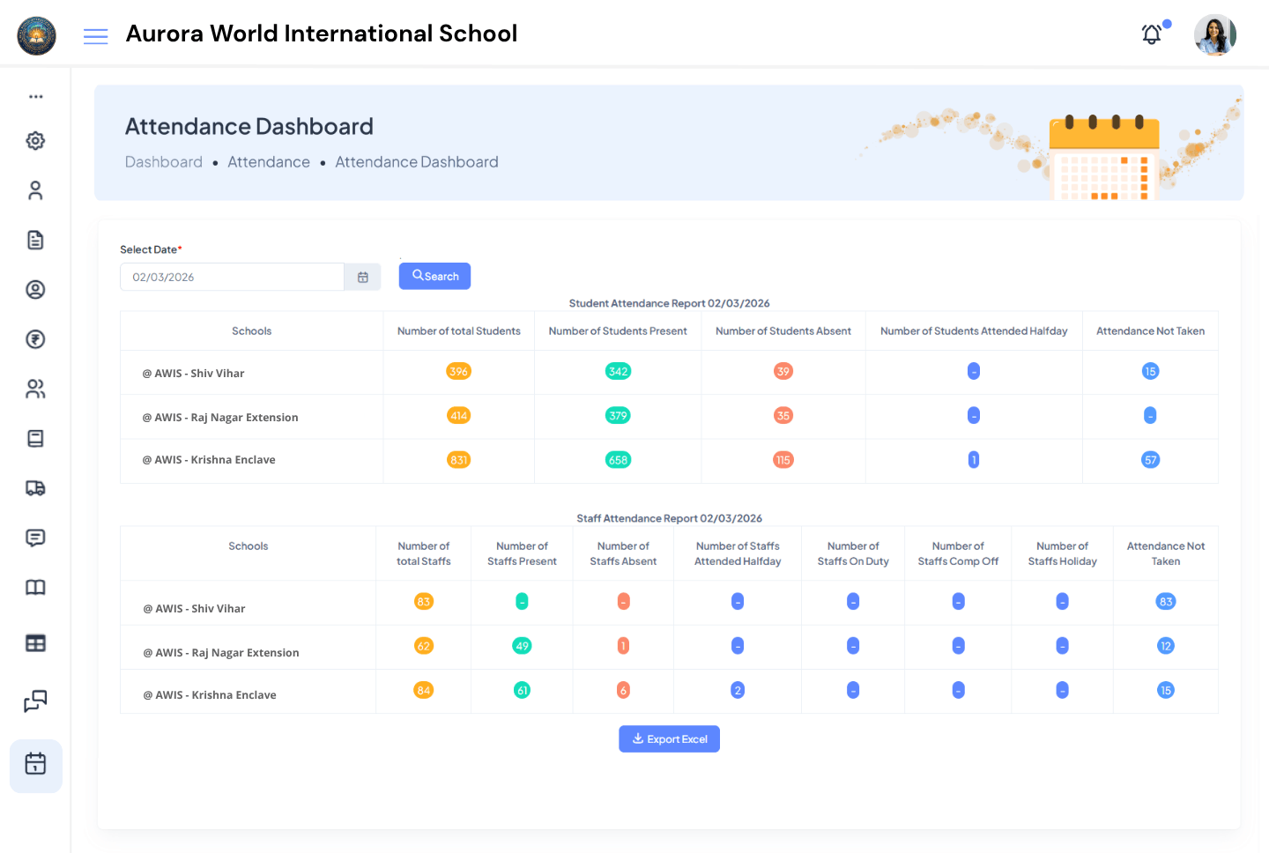Image resolution: width=1269 pixels, height=853 pixels.
Task: Open the Timetable grid icon
Action: (x=35, y=642)
